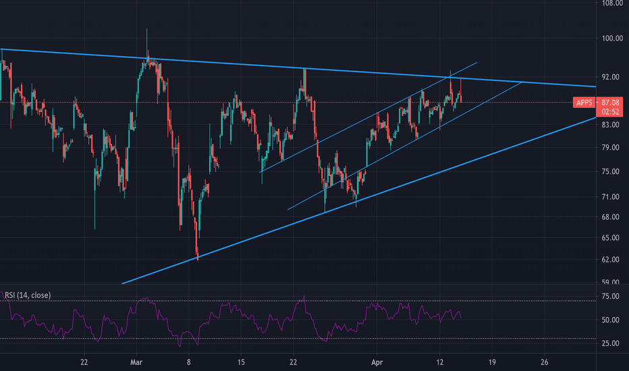Click the 8 date label on time axis

pos(188,362)
